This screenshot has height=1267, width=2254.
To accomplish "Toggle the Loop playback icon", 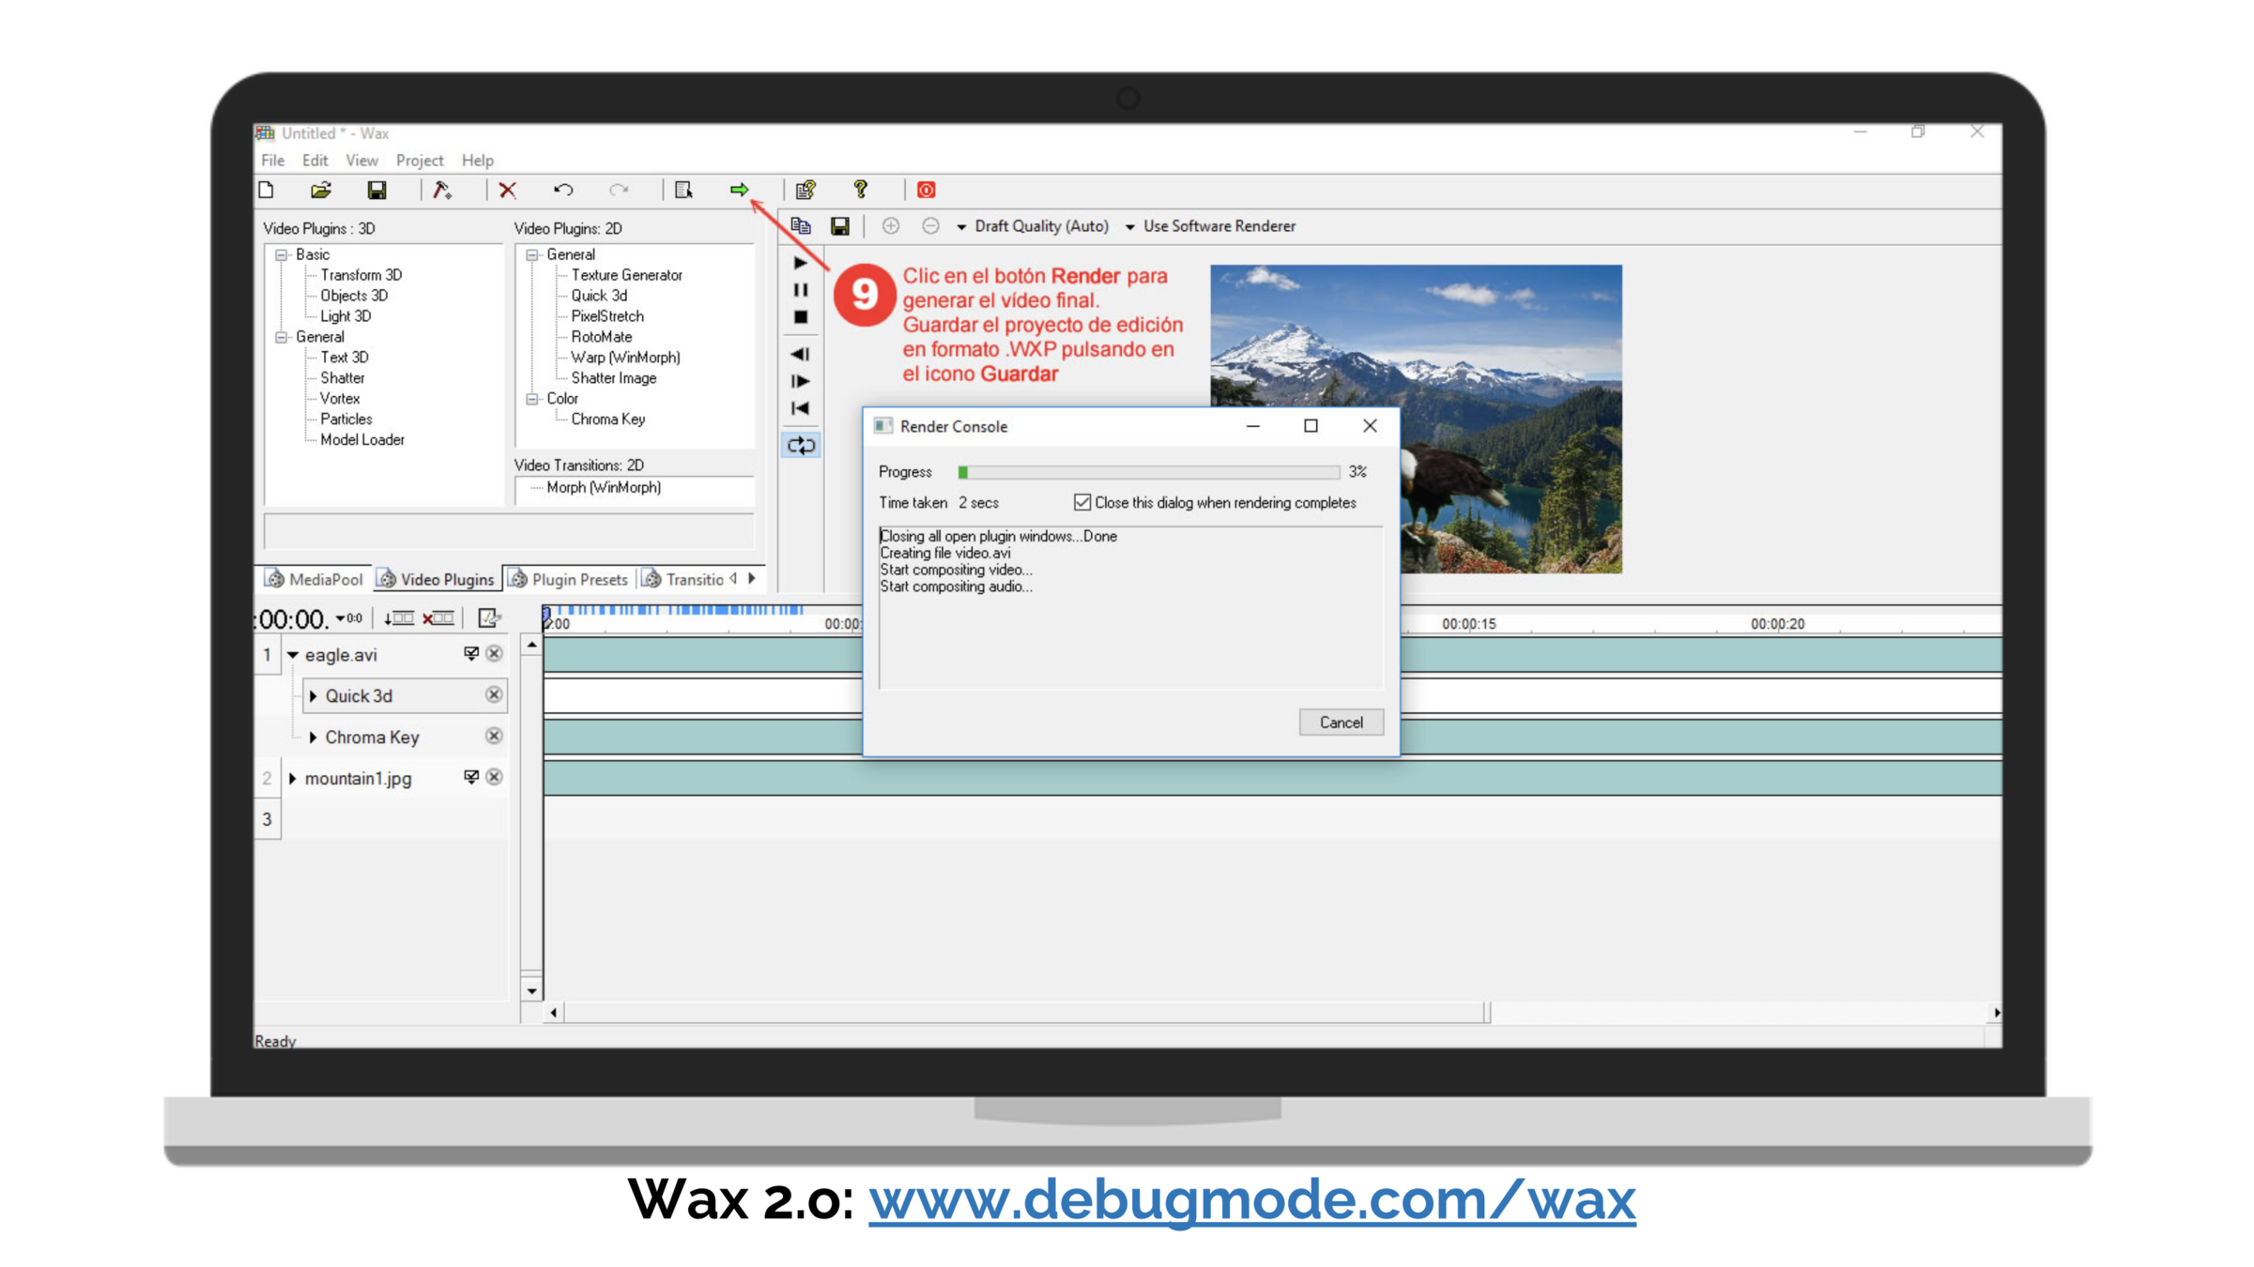I will tap(801, 446).
